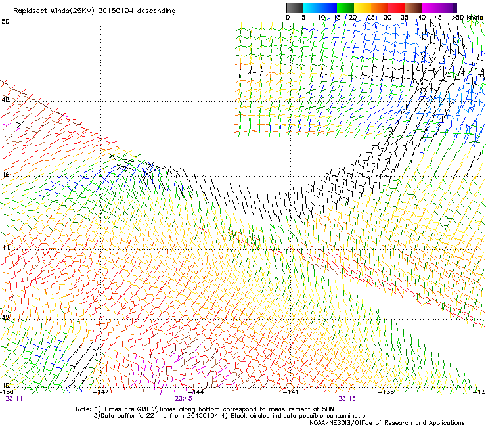Click the purple time stamp '23:46'
The width and height of the screenshot is (486, 427).
347,399
